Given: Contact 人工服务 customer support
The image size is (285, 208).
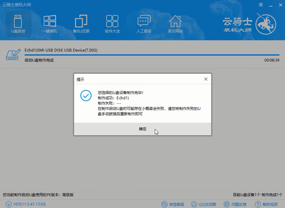Looking at the screenshot, I should (144, 23).
